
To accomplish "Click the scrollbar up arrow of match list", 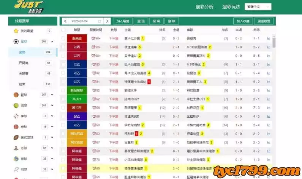I will pyautogui.click(x=274, y=36).
